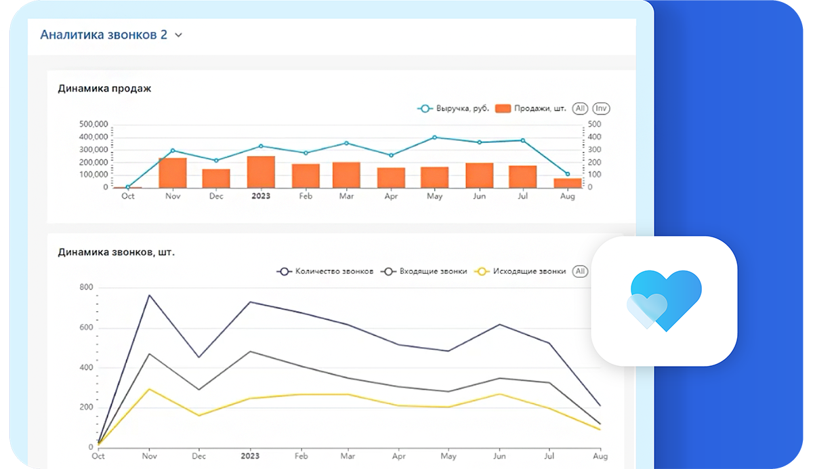This screenshot has height=469, width=813.
Task: Expand the Аналитика звонков 2 dropdown chevron
Action: pos(179,35)
